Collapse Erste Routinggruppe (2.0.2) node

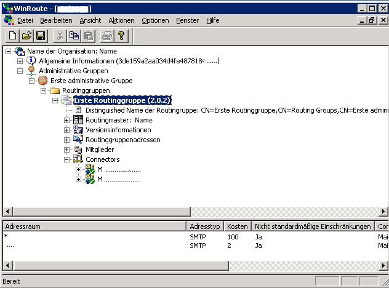(x=55, y=100)
